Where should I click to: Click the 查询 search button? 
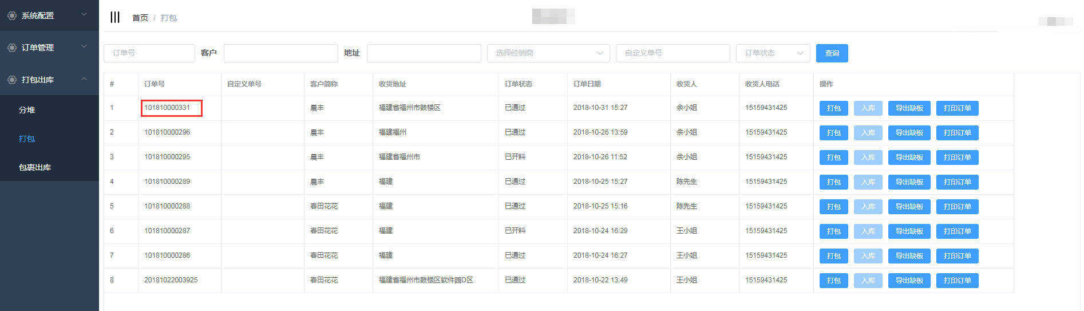pyautogui.click(x=832, y=53)
